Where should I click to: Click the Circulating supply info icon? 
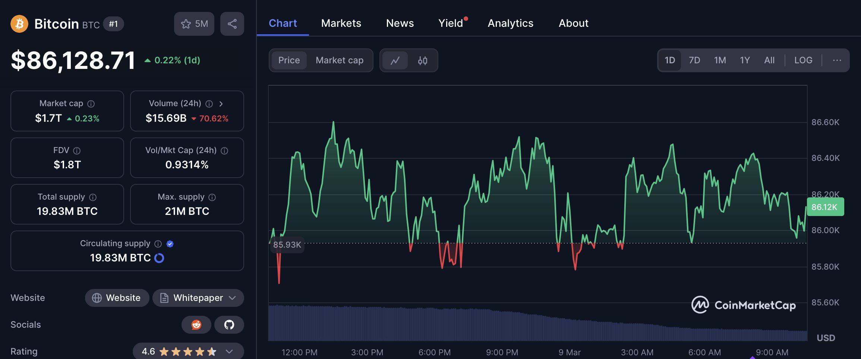pyautogui.click(x=158, y=244)
